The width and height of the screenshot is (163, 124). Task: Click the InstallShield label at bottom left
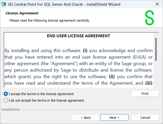[x=10, y=110]
